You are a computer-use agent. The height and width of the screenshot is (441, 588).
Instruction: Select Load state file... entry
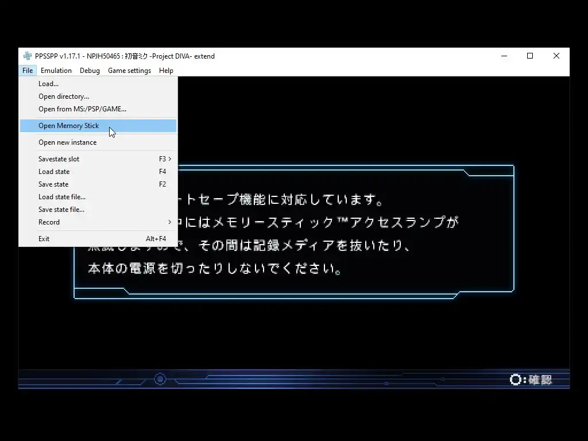click(x=98, y=197)
